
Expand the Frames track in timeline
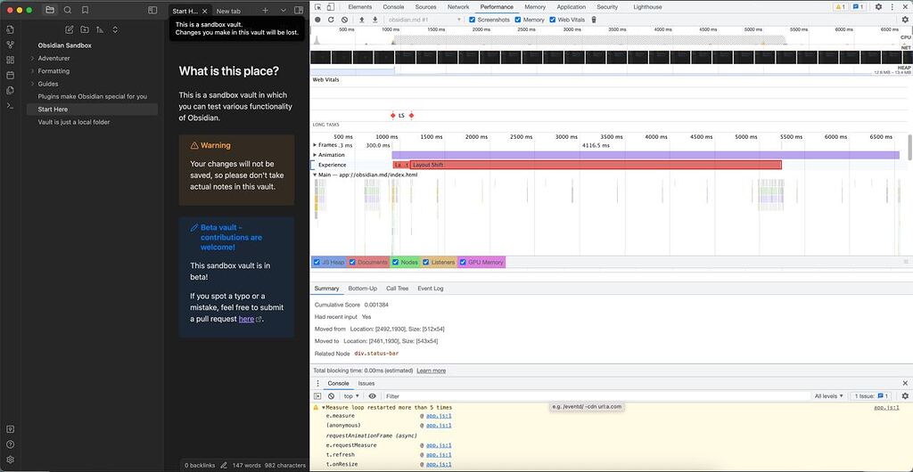[315, 144]
